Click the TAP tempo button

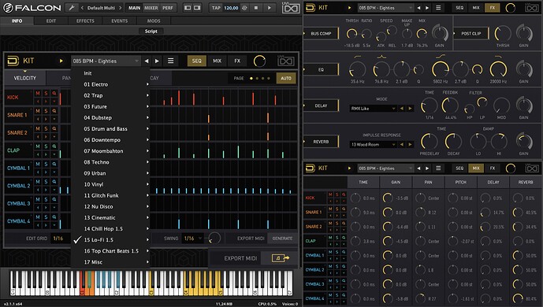click(216, 8)
